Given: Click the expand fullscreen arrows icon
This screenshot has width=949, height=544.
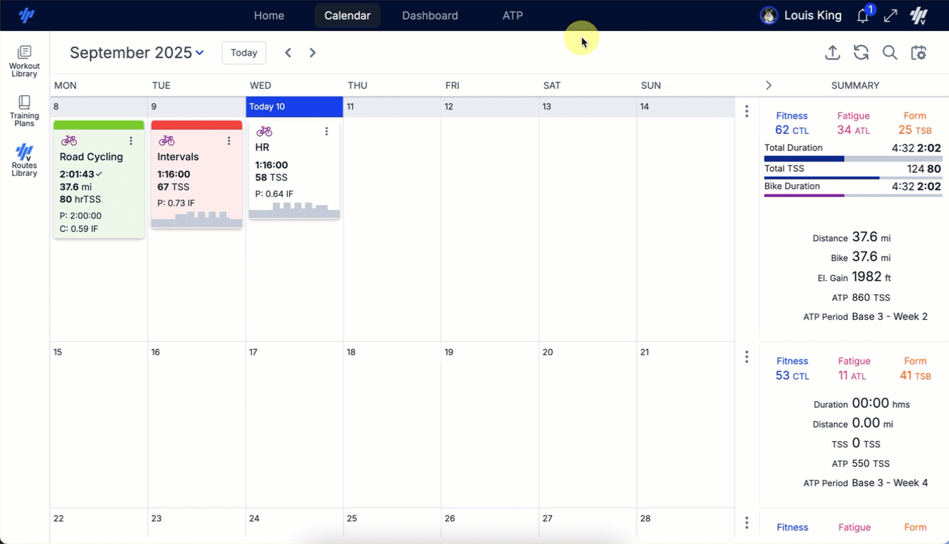Looking at the screenshot, I should point(890,15).
